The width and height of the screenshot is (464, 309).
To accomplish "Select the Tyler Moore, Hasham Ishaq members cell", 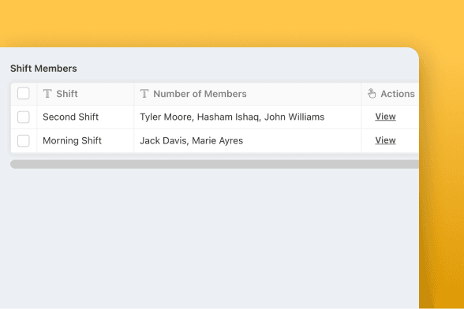I will tap(248, 117).
